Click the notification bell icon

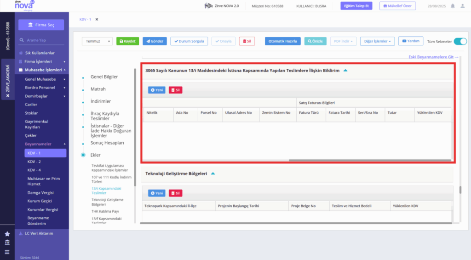pos(453,6)
